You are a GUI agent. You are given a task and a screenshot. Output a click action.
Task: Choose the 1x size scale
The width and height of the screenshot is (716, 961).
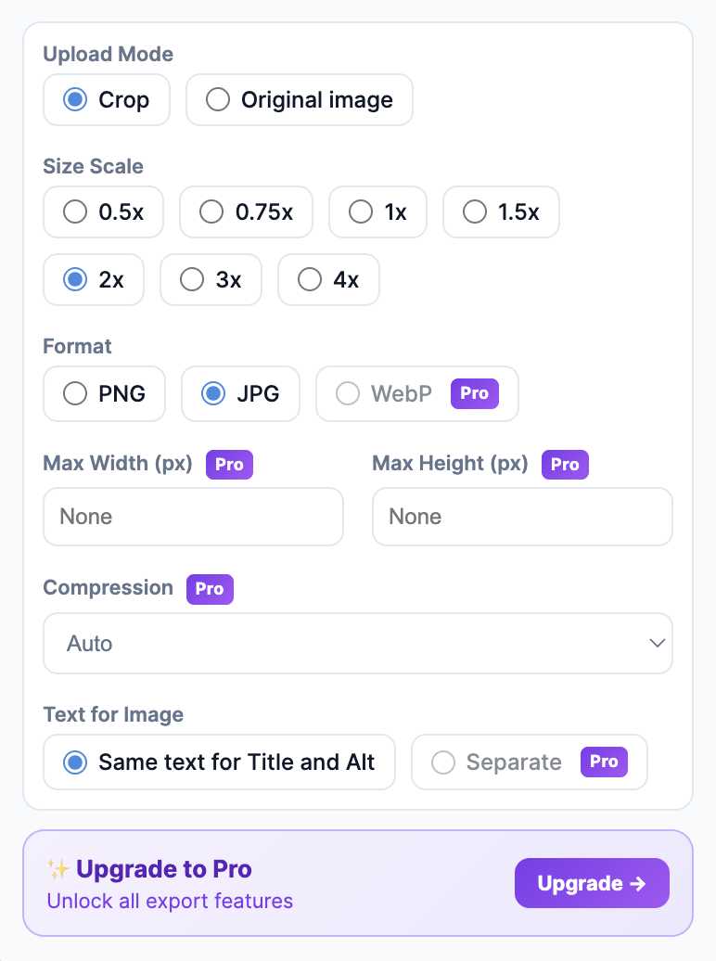point(377,211)
